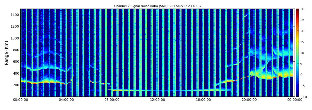Click the 16:00:00 x-axis tick label

(x=203, y=100)
